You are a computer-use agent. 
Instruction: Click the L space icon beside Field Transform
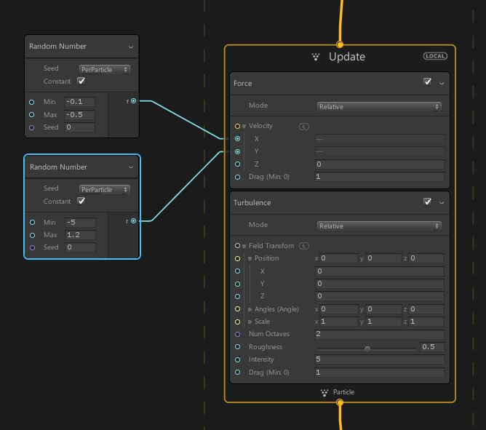304,246
